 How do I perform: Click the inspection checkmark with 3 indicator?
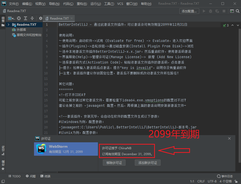[226, 25]
